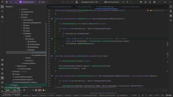Open Code With Me collaboration icon

[x=145, y=2]
